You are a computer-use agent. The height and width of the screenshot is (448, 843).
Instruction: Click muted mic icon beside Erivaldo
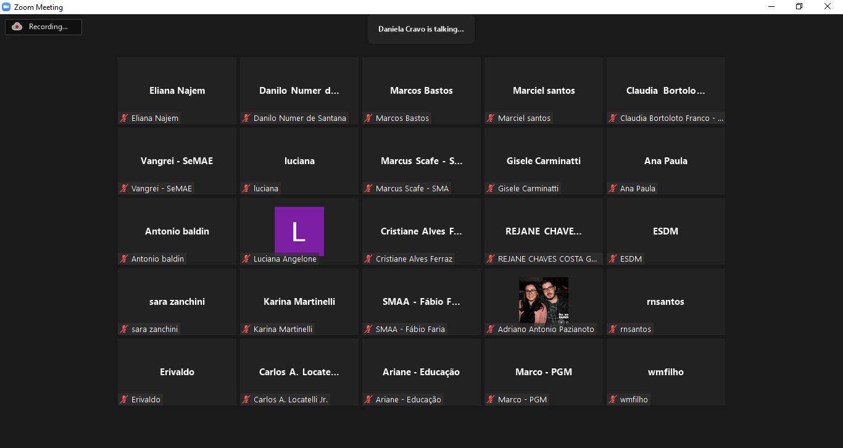click(x=124, y=399)
